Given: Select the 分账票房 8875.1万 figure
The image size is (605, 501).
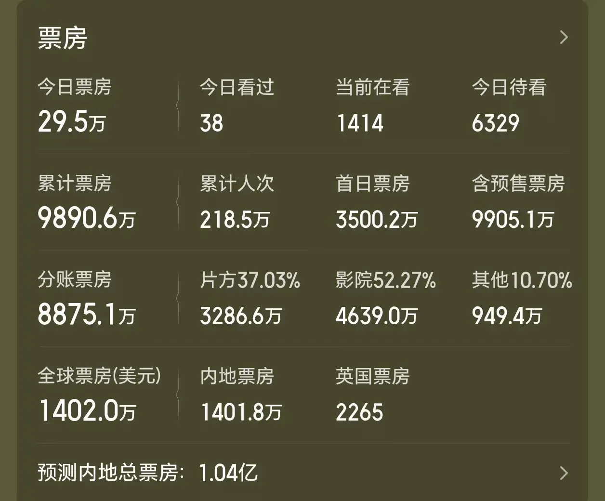Looking at the screenshot, I should pos(87,315).
